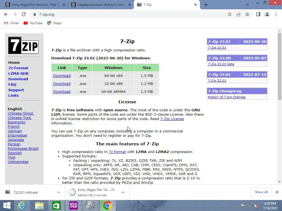Open the tab search dropdown arrow
The height and width of the screenshot is (211, 282).
tap(248, 5)
